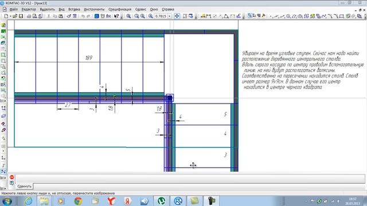
Task: Open the Редактор menu
Action: click(29, 9)
